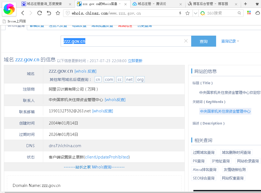
Task: Open 过期域名查询 link
Action: pyautogui.click(x=204, y=152)
